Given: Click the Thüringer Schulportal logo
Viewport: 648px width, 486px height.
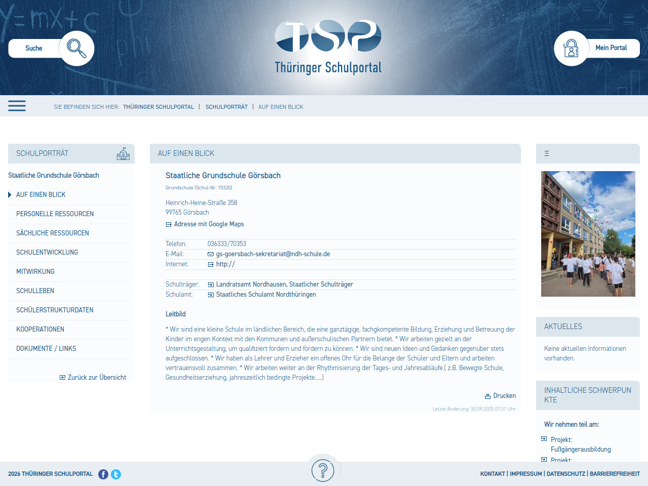Looking at the screenshot, I should coord(328,48).
